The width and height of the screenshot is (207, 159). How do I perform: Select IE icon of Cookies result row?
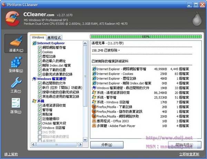[94, 74]
